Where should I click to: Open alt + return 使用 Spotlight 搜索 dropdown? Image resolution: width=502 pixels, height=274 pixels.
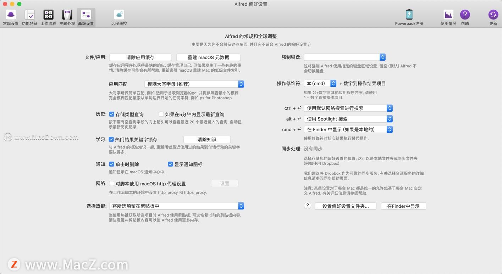(x=348, y=119)
